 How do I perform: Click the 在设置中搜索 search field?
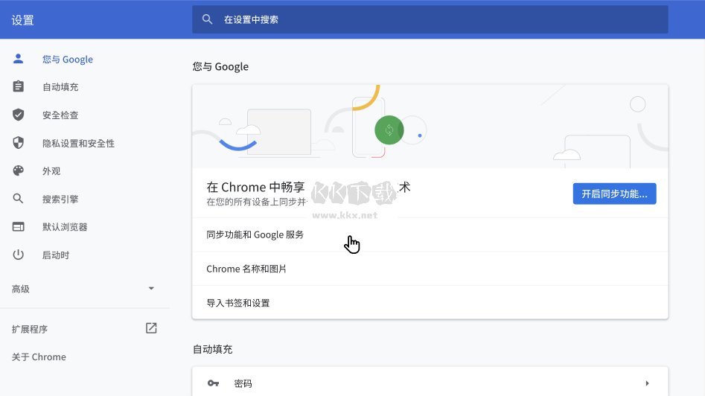[x=430, y=19]
